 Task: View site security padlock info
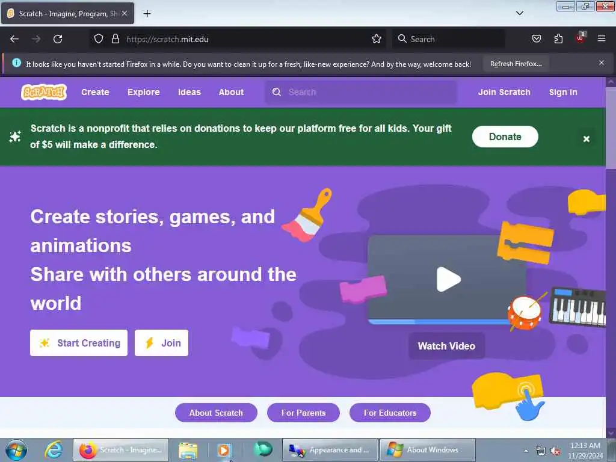115,39
